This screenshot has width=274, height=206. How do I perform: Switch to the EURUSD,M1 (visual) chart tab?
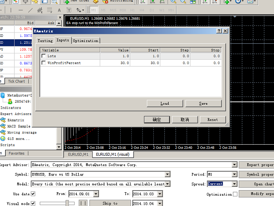click(113, 154)
